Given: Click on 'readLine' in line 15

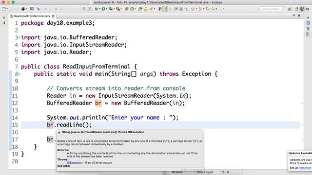Looking at the screenshot, I should 69,125.
